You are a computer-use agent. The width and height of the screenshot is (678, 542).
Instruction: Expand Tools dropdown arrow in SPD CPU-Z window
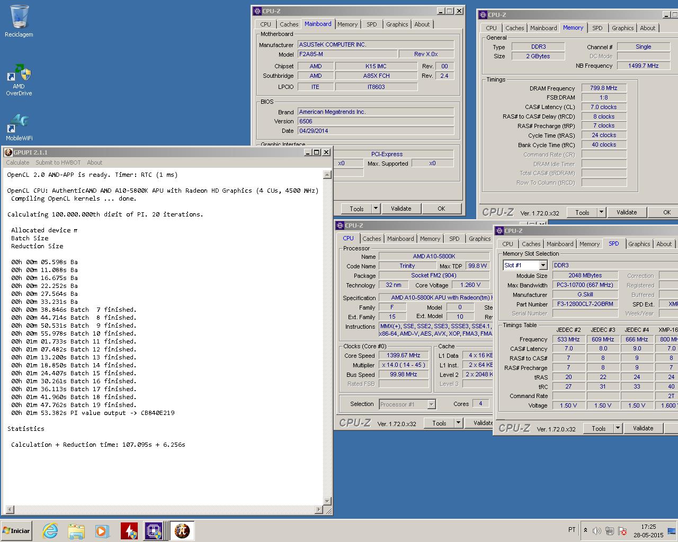(x=618, y=428)
